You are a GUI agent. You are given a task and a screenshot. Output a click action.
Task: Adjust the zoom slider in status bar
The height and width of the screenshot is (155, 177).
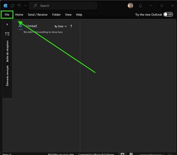click(x=151, y=154)
